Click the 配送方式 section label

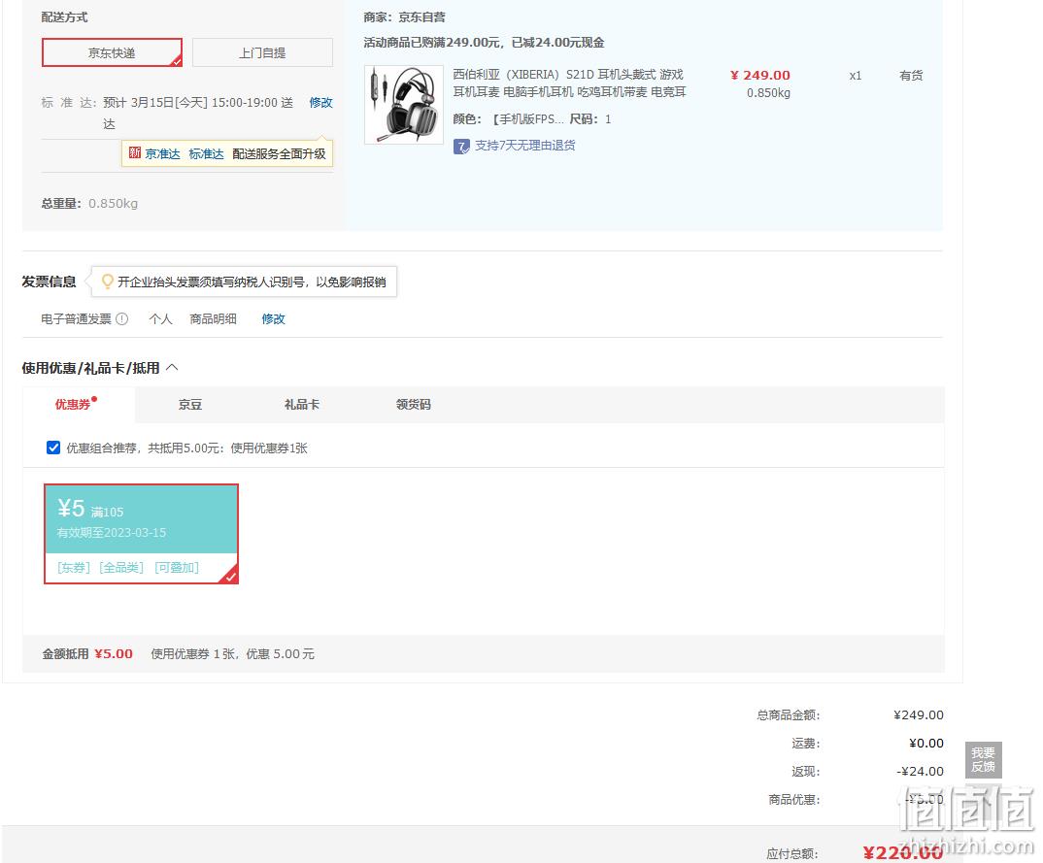(64, 17)
